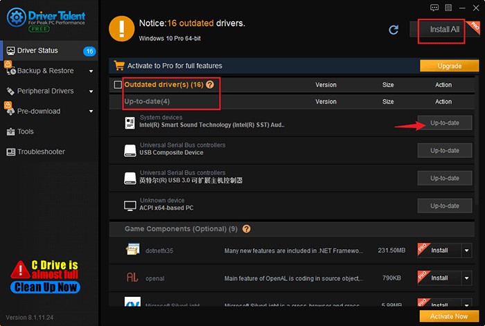485x326 pixels.
Task: Click Up-to-date button for USB Composite Device
Action: pos(445,150)
